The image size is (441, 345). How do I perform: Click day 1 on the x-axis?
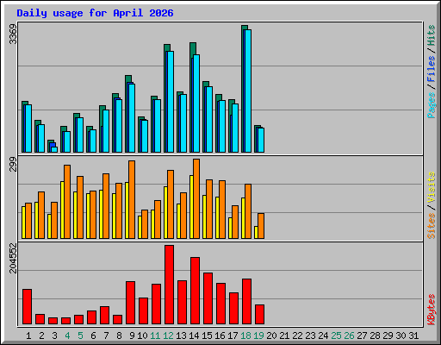click(28, 336)
